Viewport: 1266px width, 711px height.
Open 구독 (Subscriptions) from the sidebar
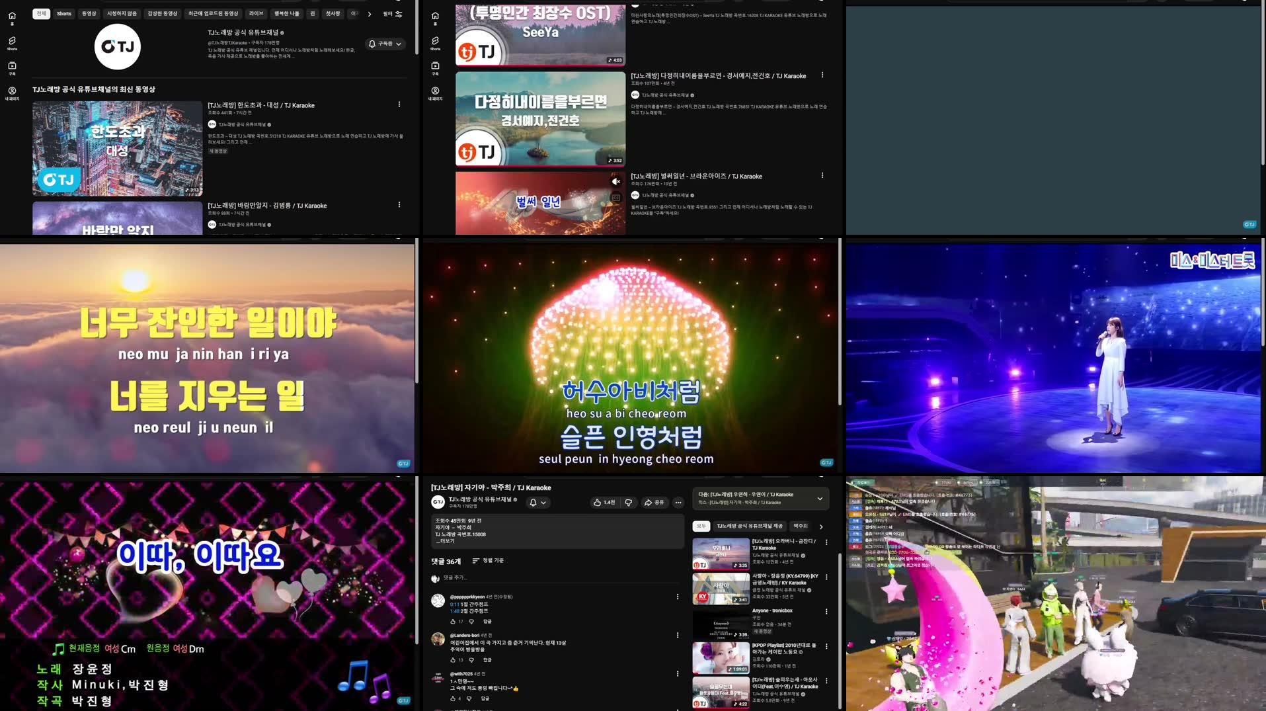pyautogui.click(x=11, y=66)
